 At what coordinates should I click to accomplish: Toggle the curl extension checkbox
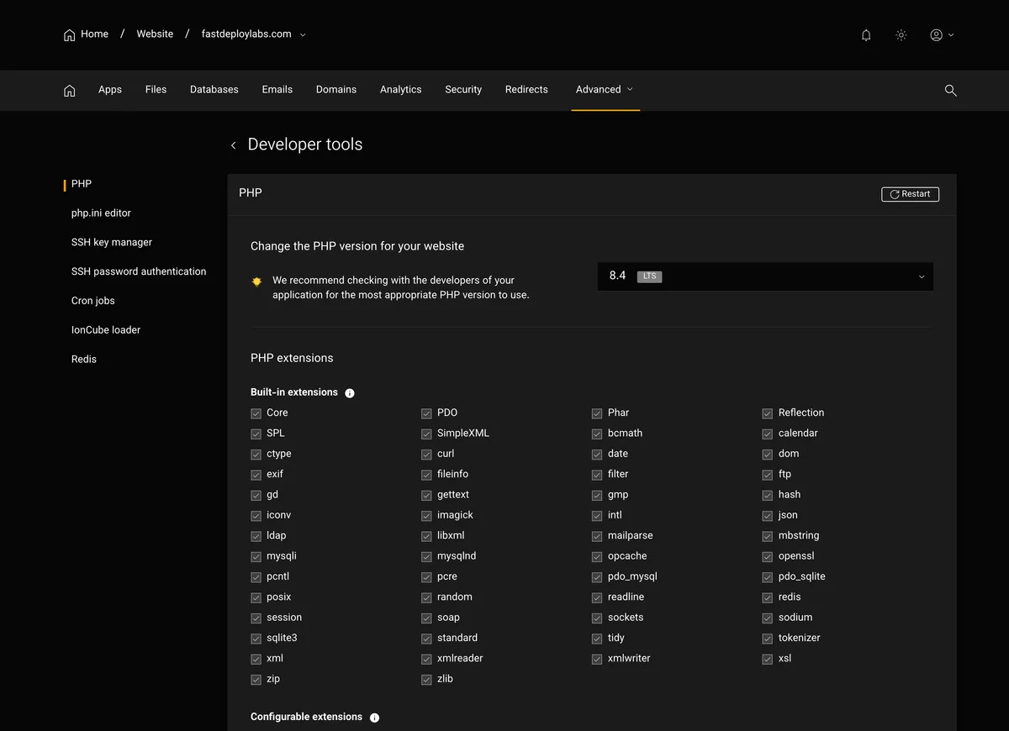(x=426, y=455)
